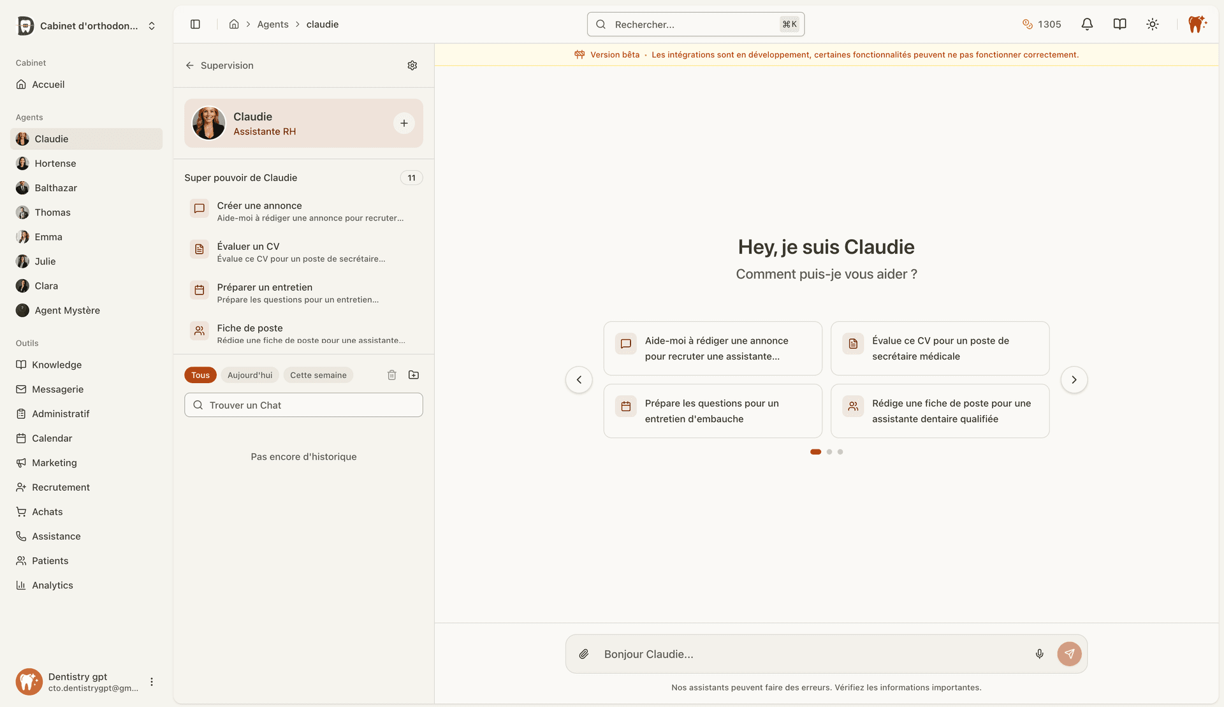
Task: Open the Recrutement section
Action: pos(61,486)
